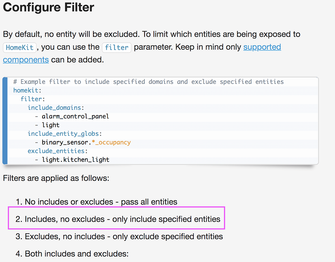Click the filter inline code tag in paragraph
335x262 pixels.
117,47
